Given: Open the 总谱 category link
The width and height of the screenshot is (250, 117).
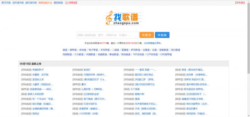Looking at the screenshot, I should coord(154,50).
